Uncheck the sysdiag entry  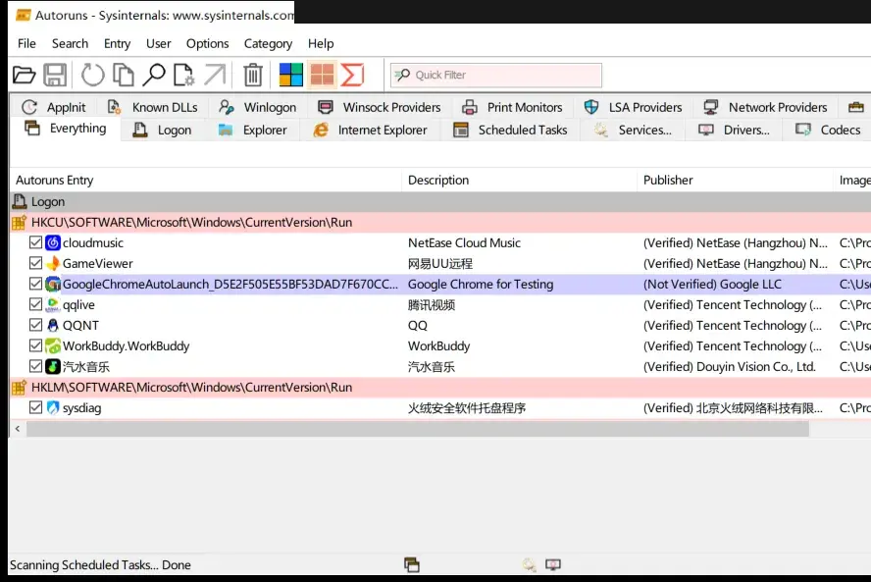point(35,407)
